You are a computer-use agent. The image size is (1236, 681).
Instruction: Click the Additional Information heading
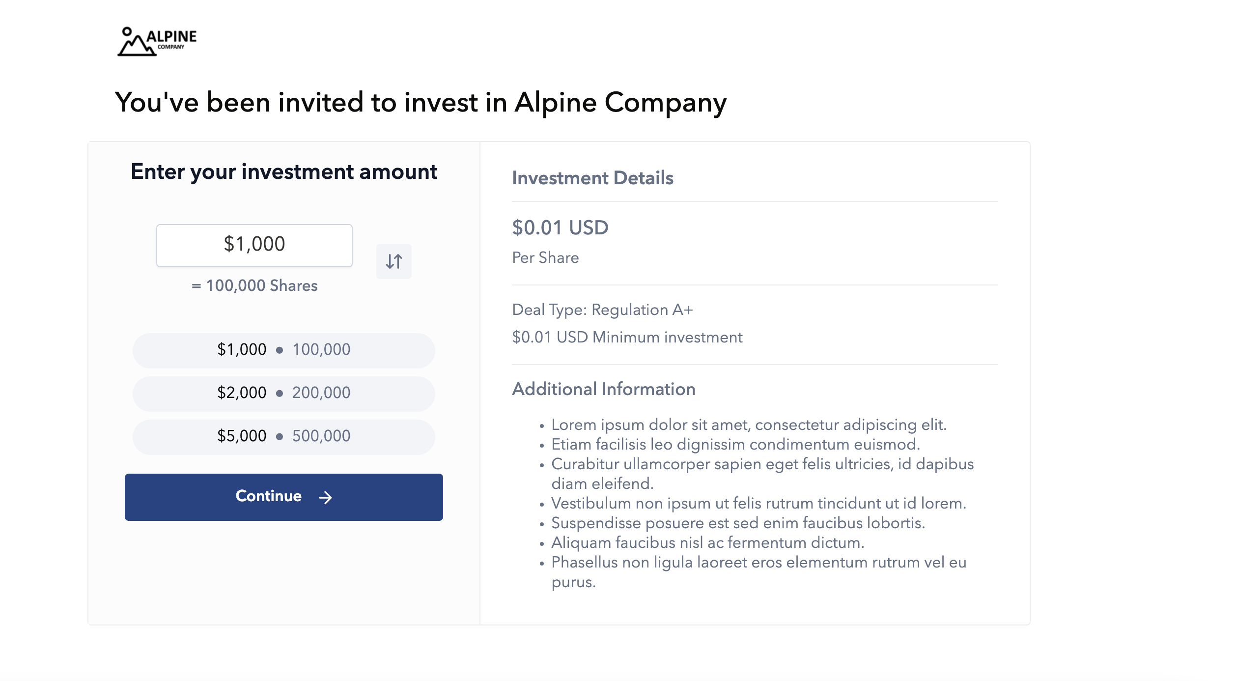tap(604, 389)
